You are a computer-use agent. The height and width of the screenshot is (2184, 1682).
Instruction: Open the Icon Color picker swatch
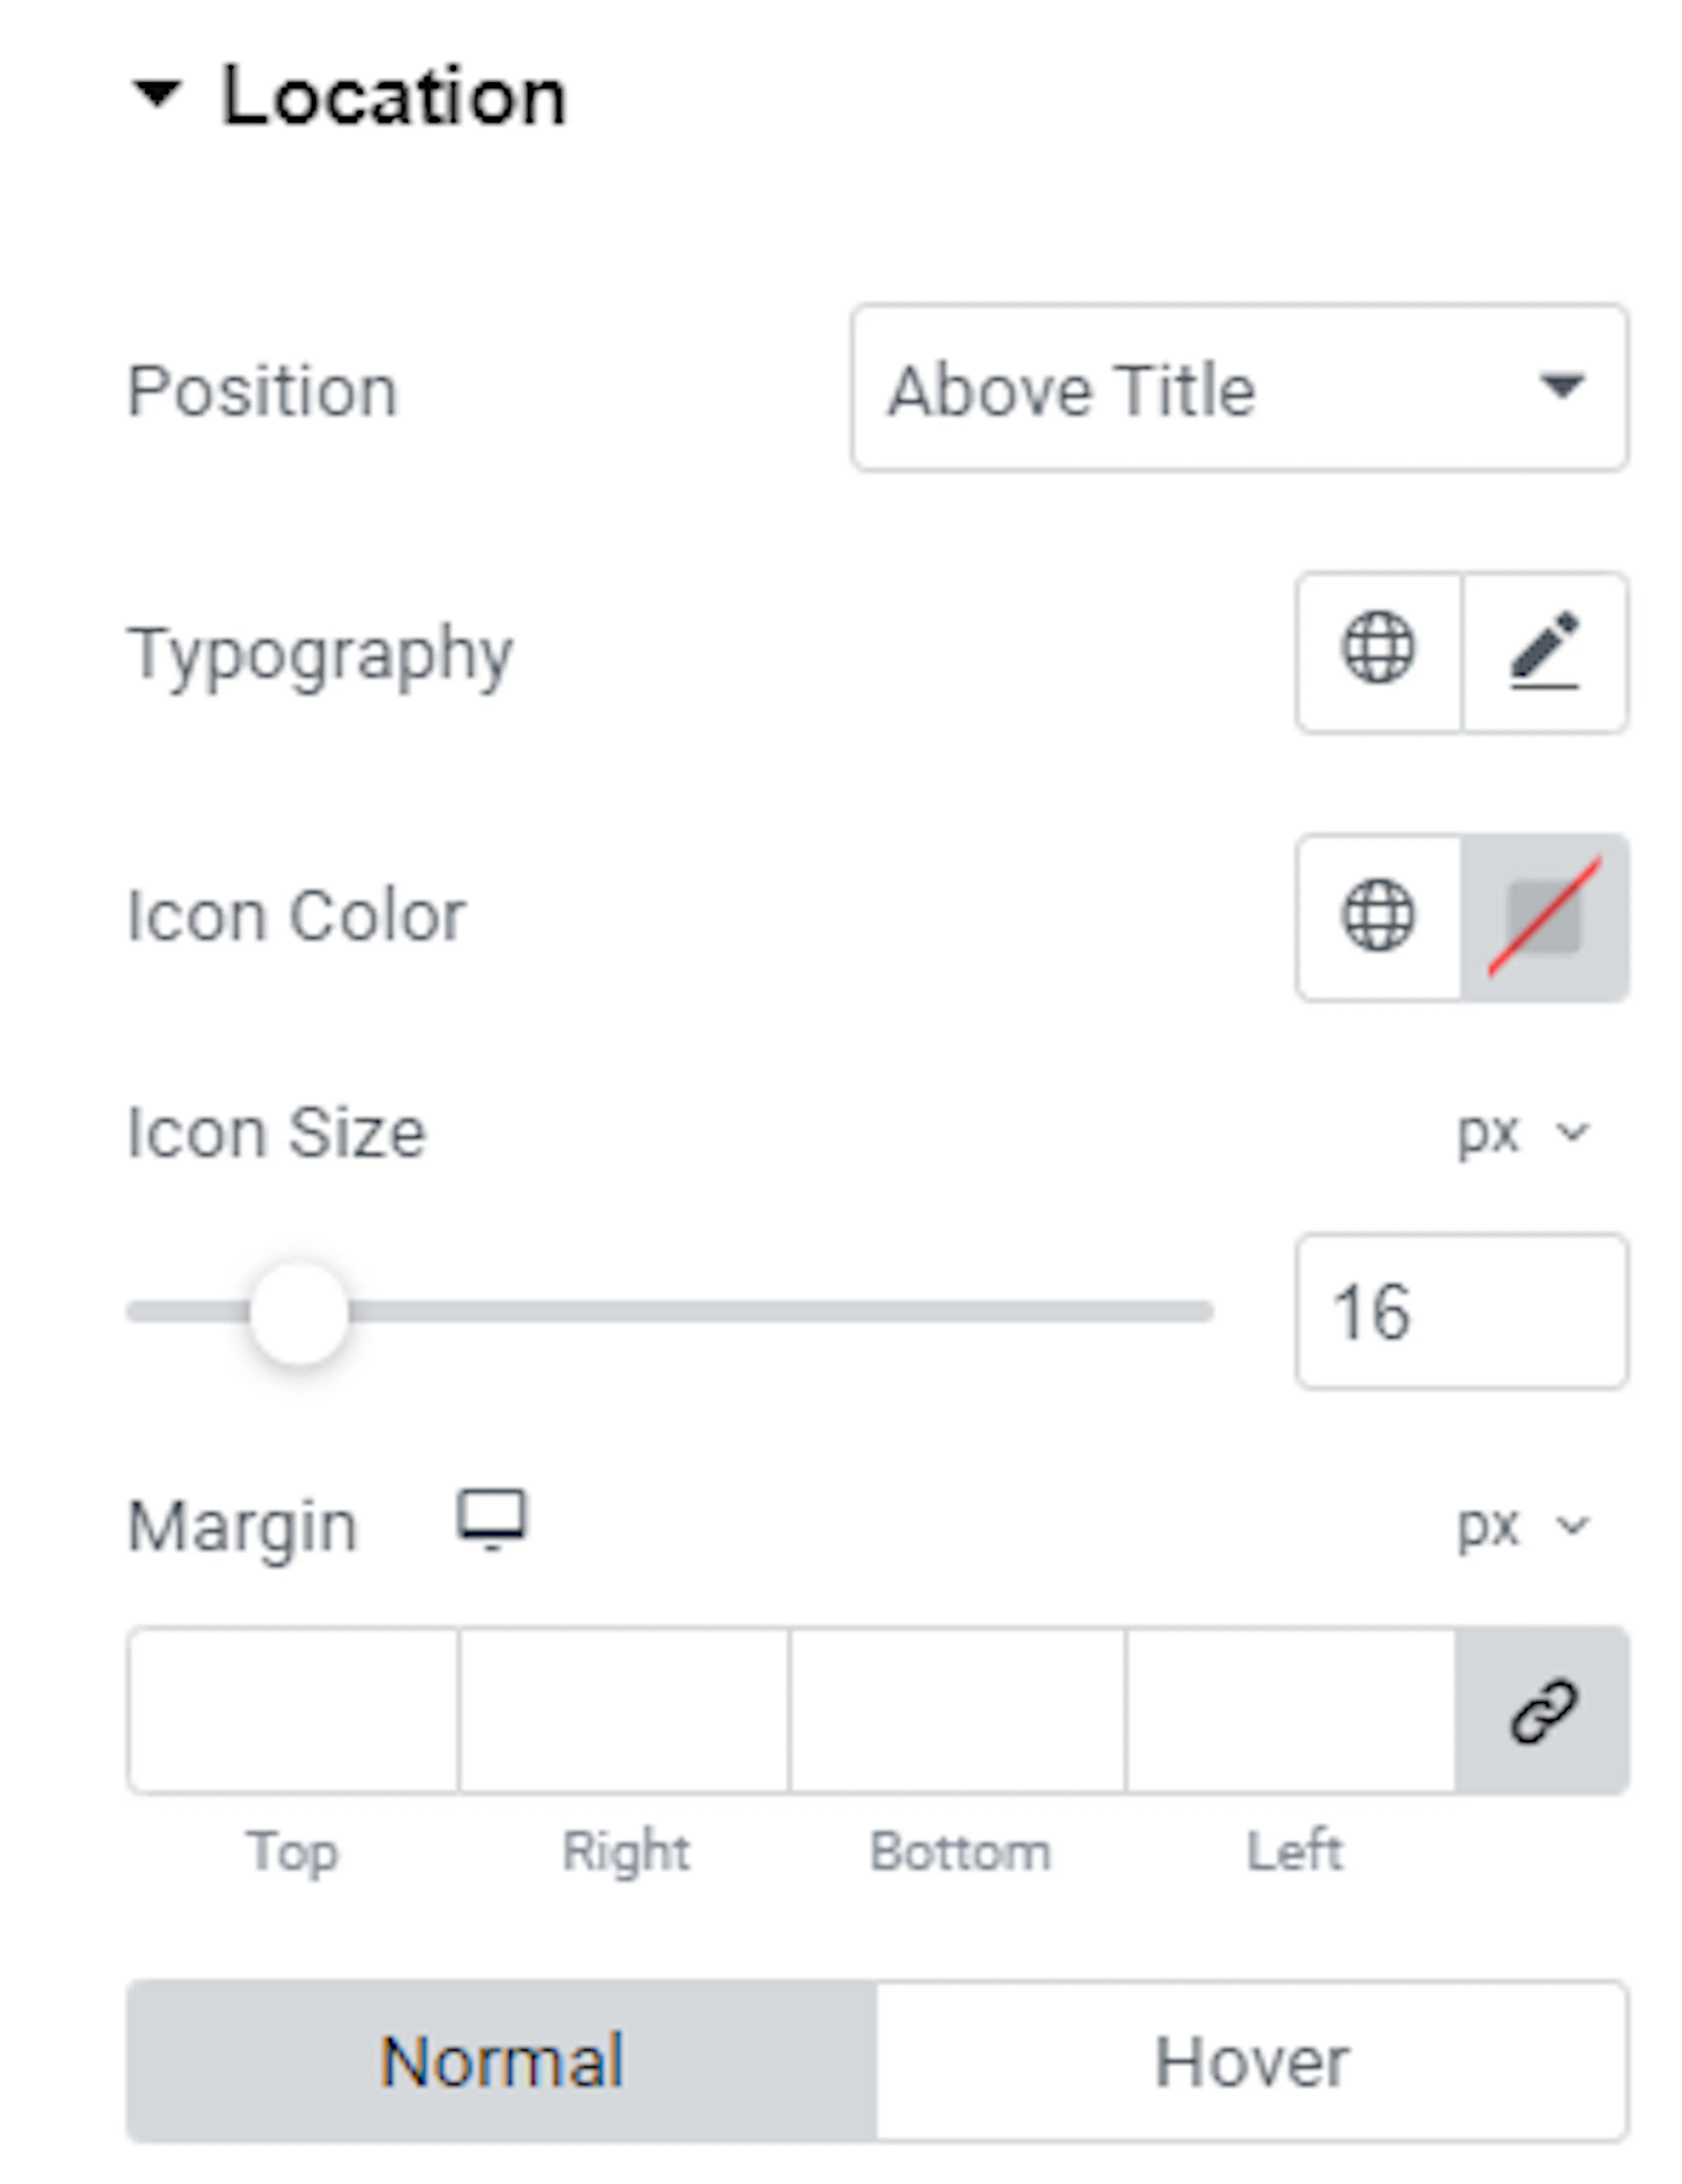(x=1545, y=917)
